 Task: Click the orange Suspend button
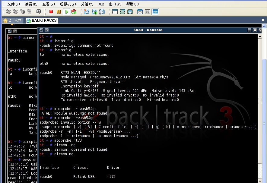[59, 12]
